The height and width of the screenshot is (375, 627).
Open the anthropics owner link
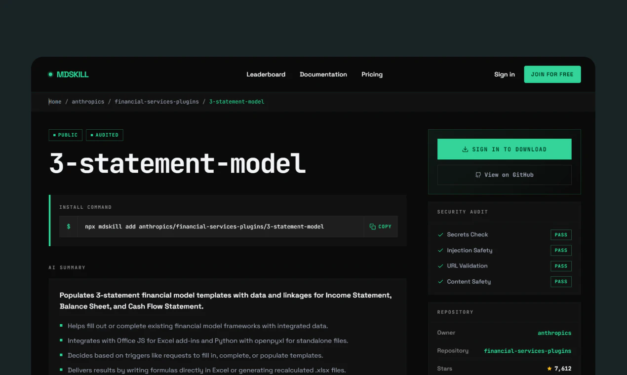pyautogui.click(x=554, y=333)
